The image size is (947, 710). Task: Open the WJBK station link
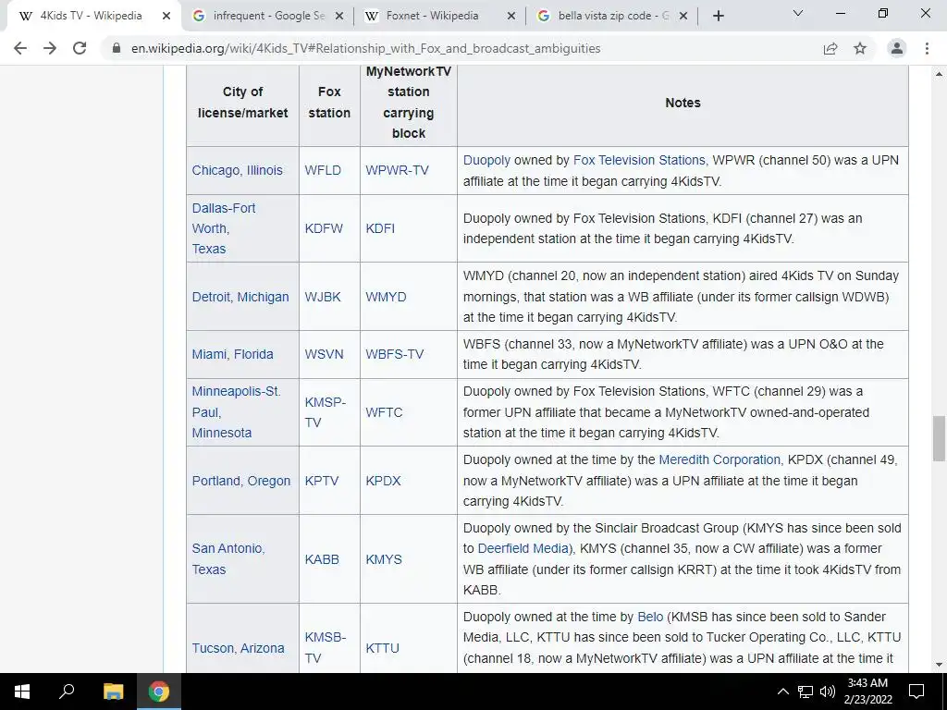pos(323,297)
